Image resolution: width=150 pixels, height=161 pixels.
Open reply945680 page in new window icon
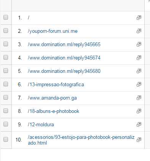point(139,71)
